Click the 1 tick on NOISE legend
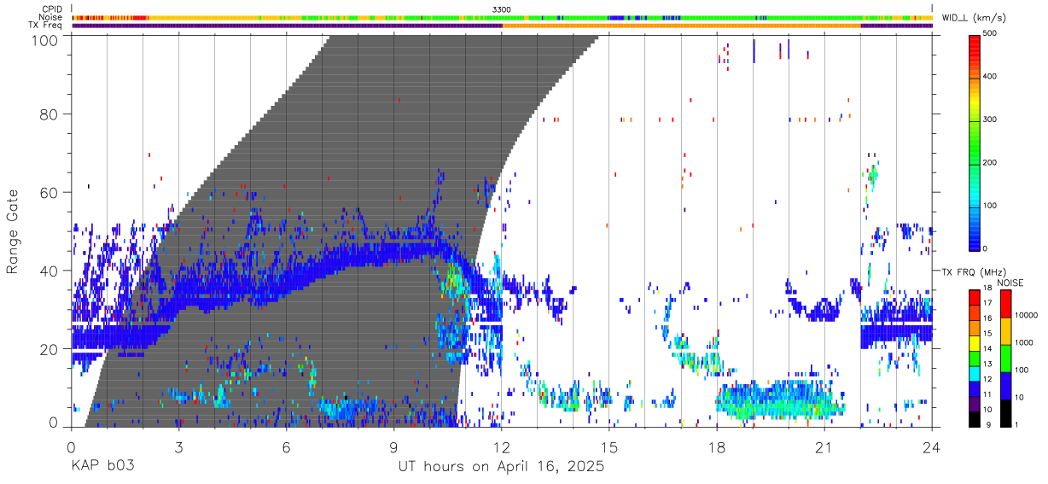The width and height of the screenshot is (1048, 484). tap(1017, 424)
